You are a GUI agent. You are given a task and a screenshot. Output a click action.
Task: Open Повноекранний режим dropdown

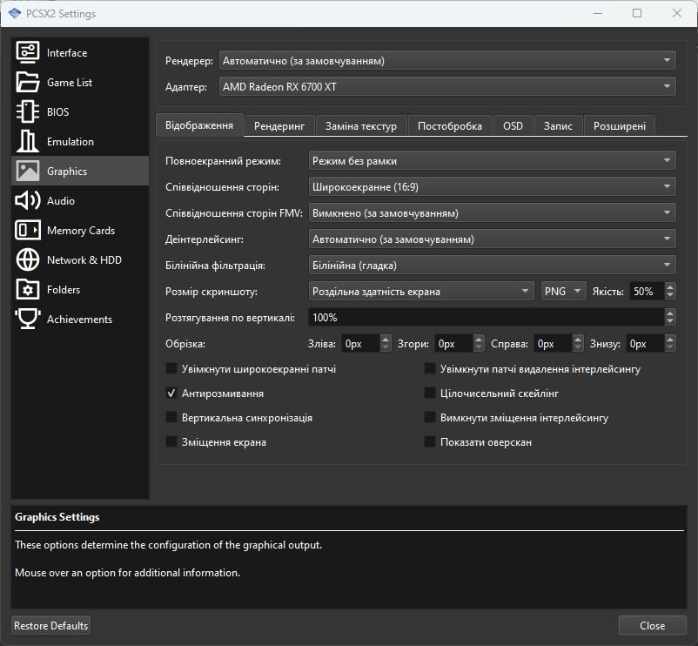(493, 161)
